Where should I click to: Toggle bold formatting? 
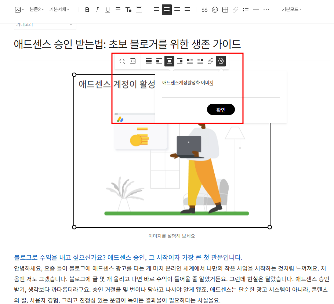87,10
